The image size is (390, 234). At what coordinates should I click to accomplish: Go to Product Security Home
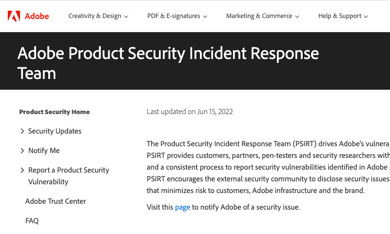[55, 112]
